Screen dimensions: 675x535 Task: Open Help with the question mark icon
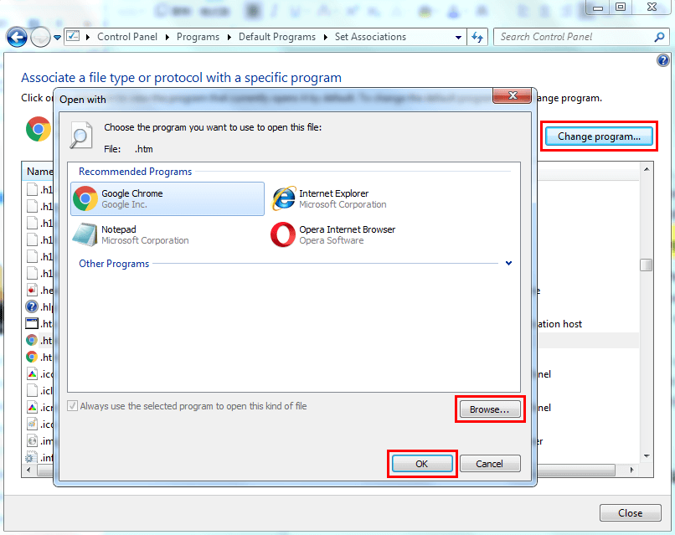(x=663, y=60)
